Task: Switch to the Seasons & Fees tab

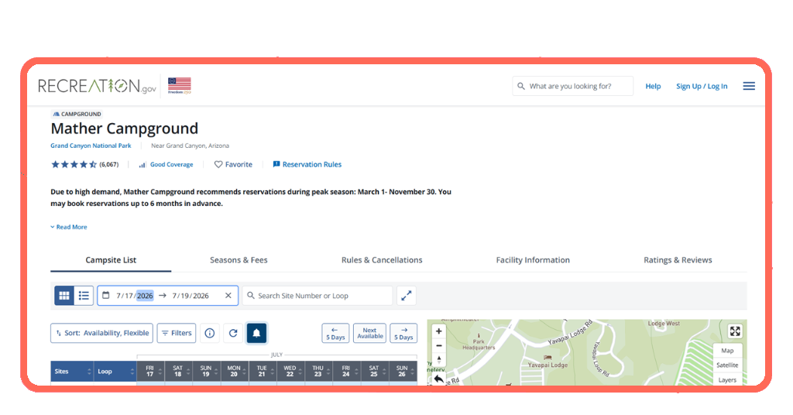Action: [x=239, y=260]
